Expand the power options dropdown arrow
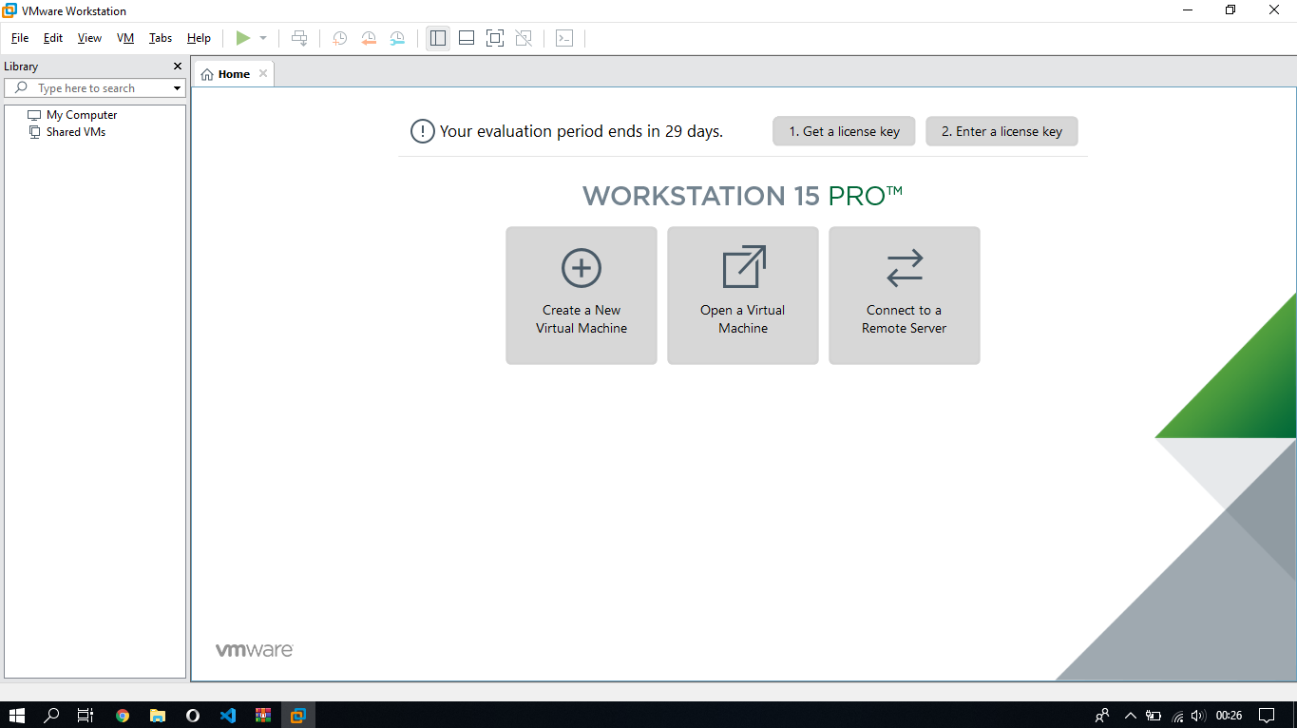 click(x=263, y=38)
